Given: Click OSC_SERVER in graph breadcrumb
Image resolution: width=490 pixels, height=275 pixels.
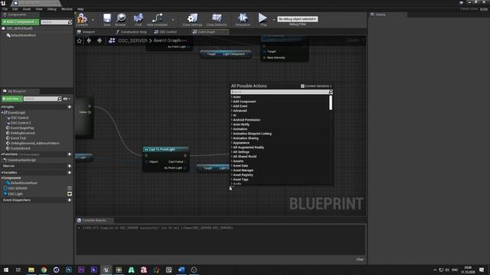Looking at the screenshot, I should coord(132,40).
